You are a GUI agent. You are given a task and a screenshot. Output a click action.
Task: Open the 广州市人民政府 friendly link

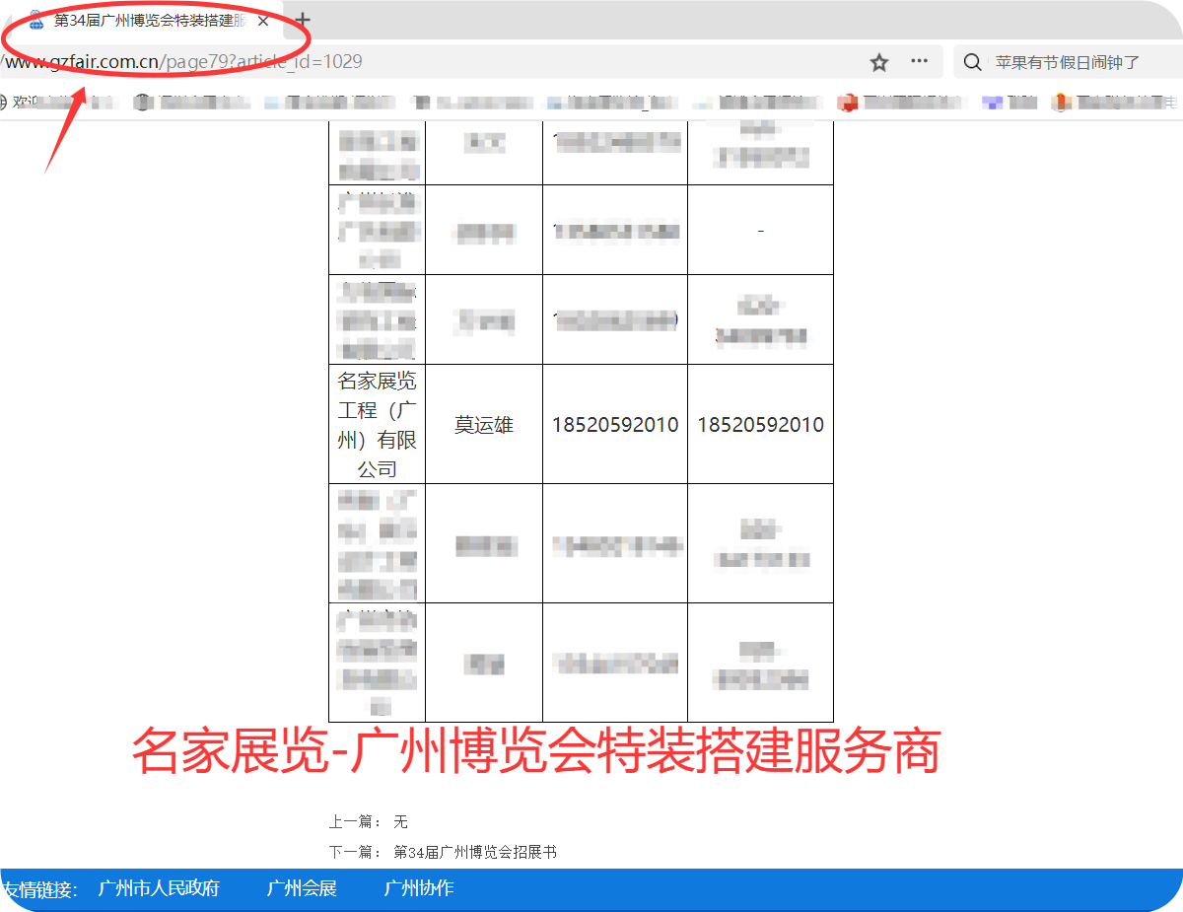click(x=159, y=888)
